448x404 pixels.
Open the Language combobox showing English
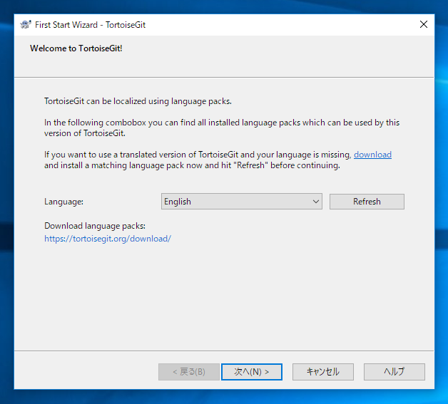[x=241, y=202]
